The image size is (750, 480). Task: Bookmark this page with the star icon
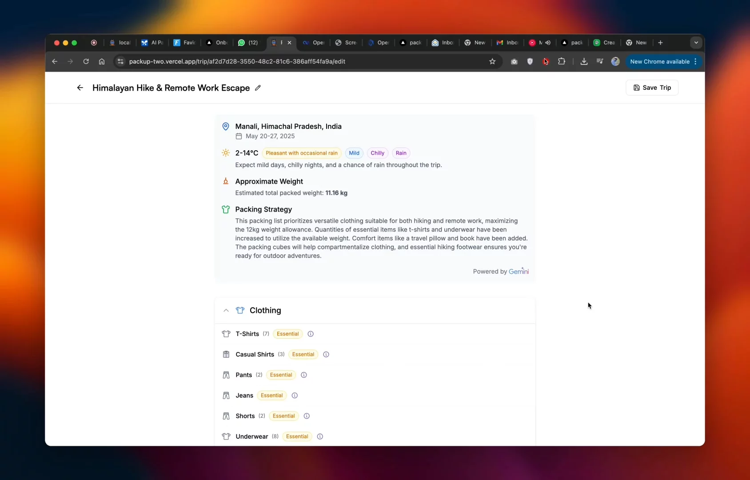(x=492, y=62)
